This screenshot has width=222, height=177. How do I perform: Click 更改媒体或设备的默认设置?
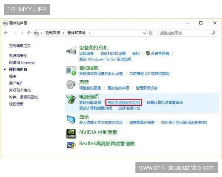click(101, 73)
